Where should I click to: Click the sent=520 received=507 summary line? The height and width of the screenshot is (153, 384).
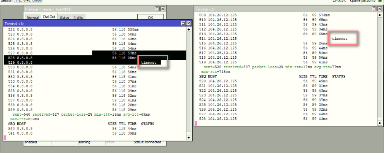pos(272,67)
